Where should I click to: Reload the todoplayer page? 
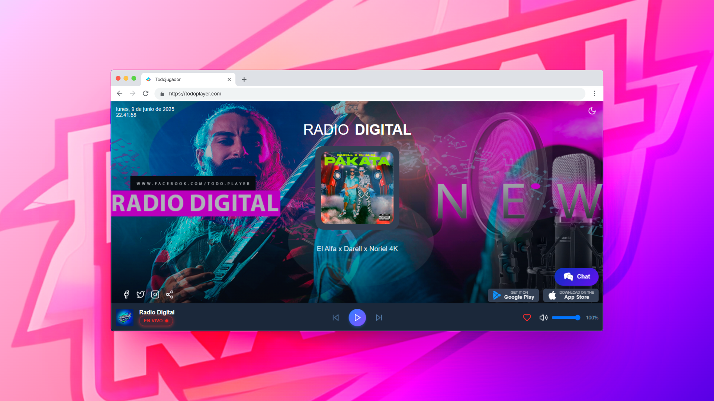point(146,94)
